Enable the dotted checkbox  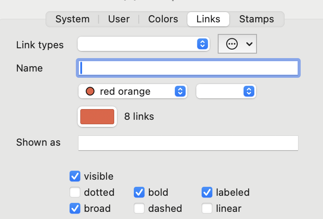[x=75, y=192]
